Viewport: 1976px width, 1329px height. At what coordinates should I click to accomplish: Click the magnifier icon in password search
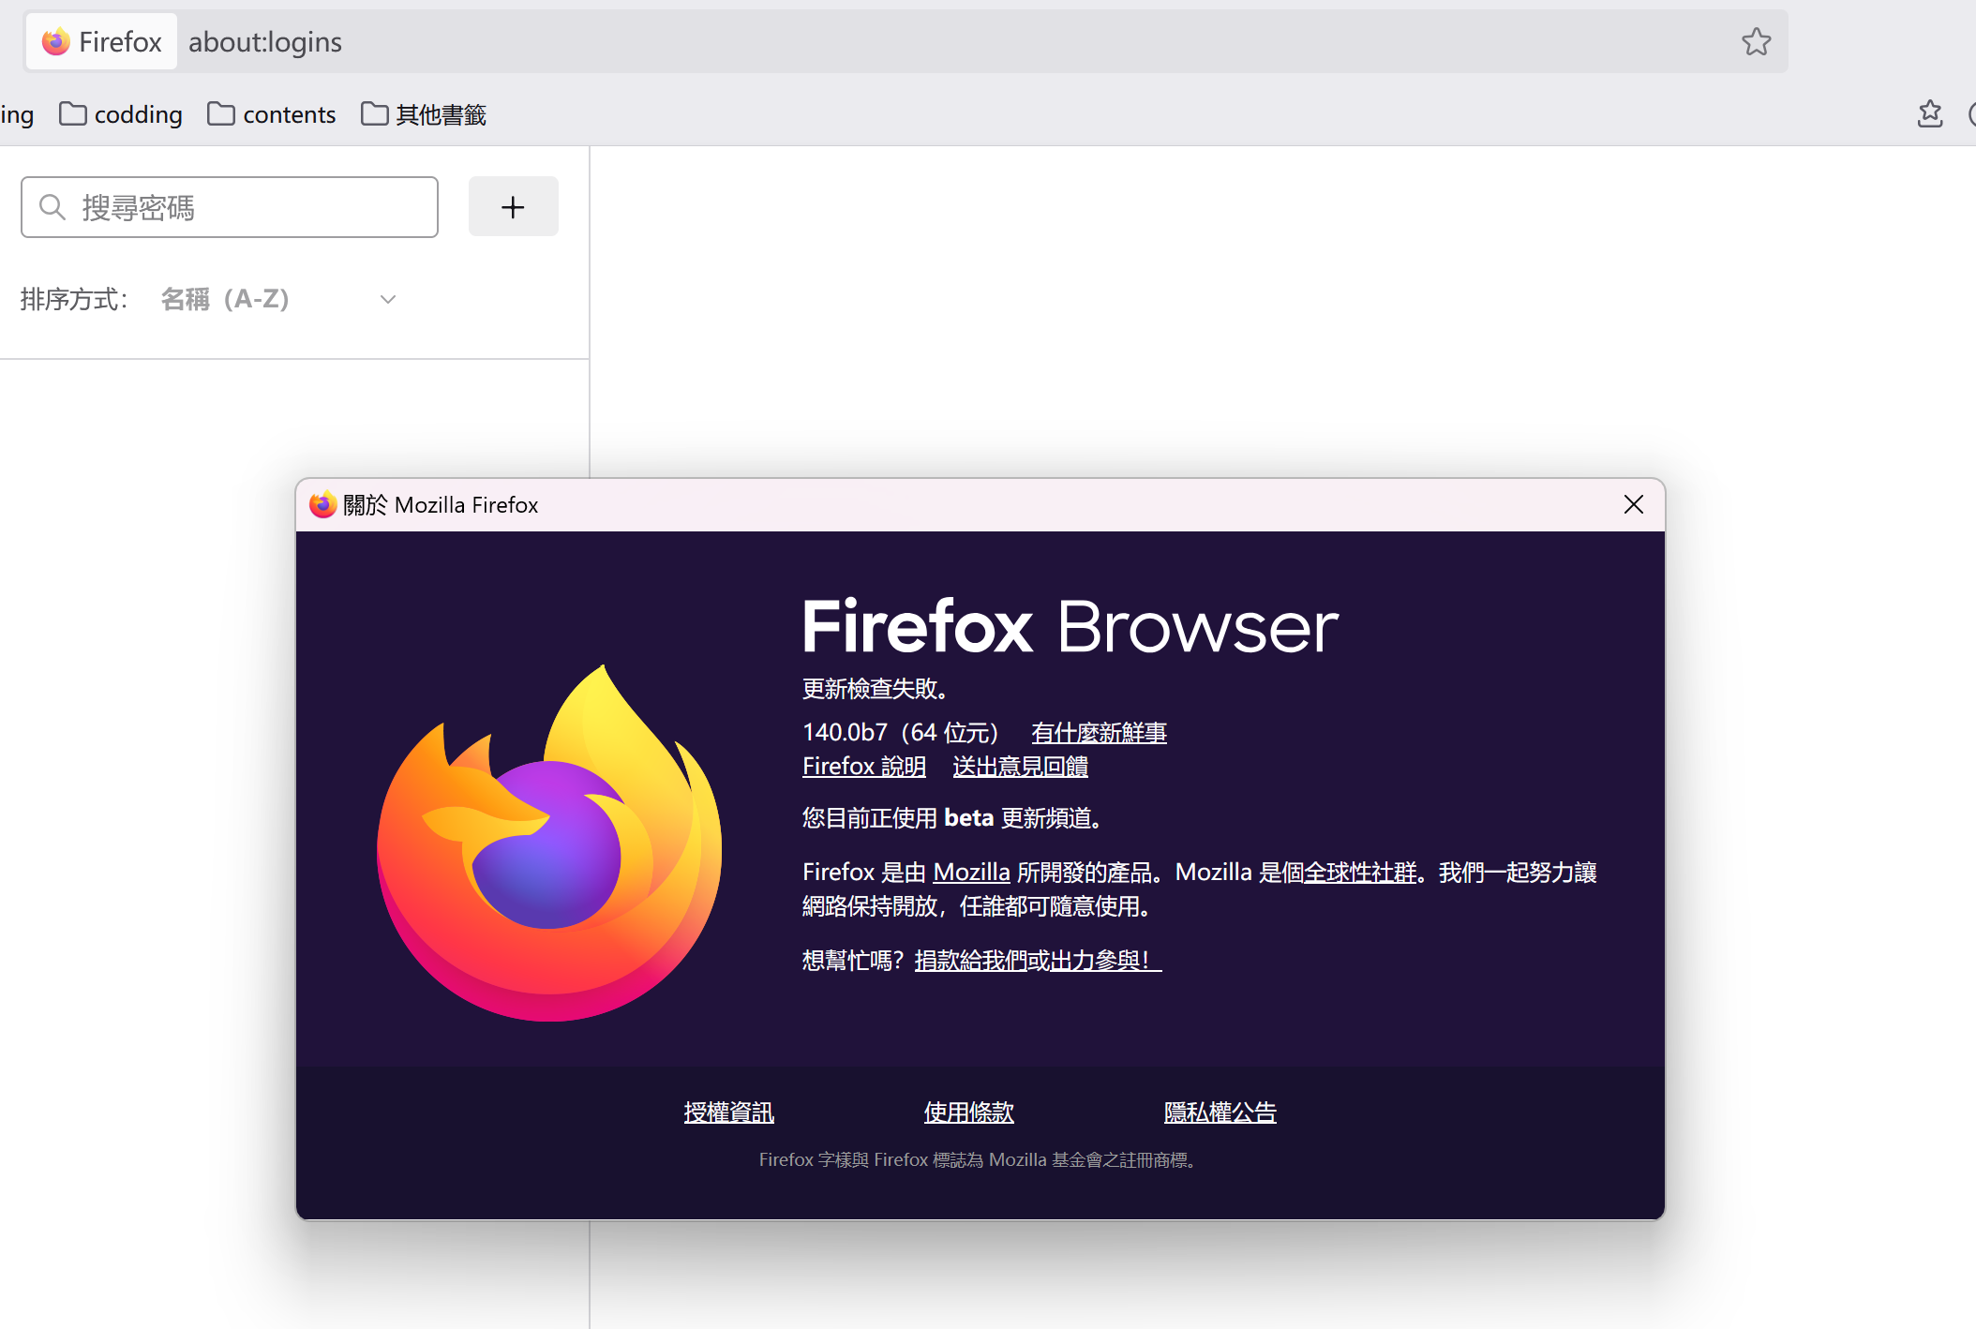pyautogui.click(x=52, y=207)
